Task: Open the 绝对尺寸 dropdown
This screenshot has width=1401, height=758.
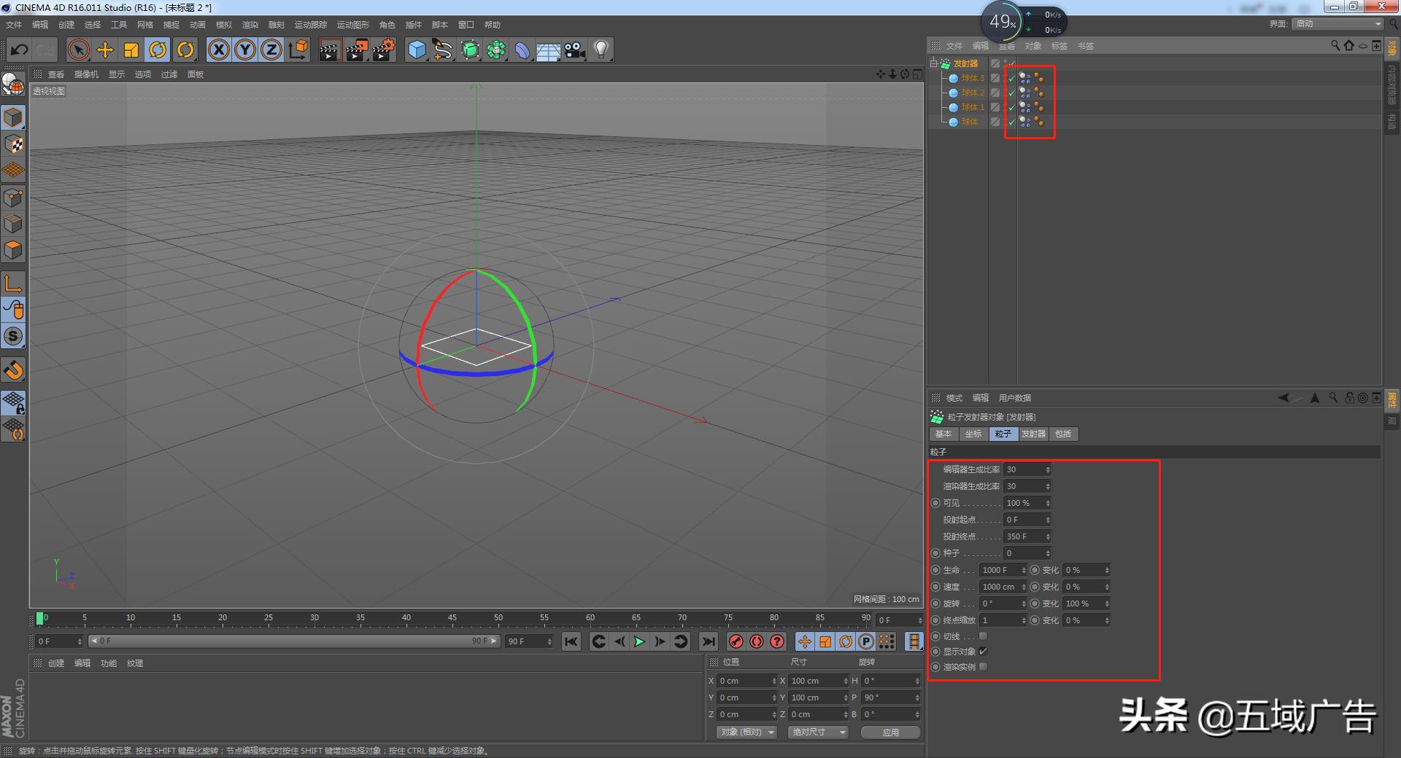Action: (817, 732)
